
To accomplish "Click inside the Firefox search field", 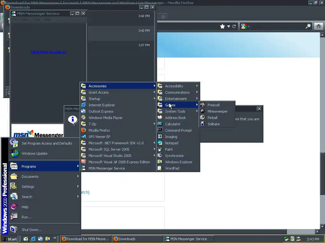I will coord(278,26).
